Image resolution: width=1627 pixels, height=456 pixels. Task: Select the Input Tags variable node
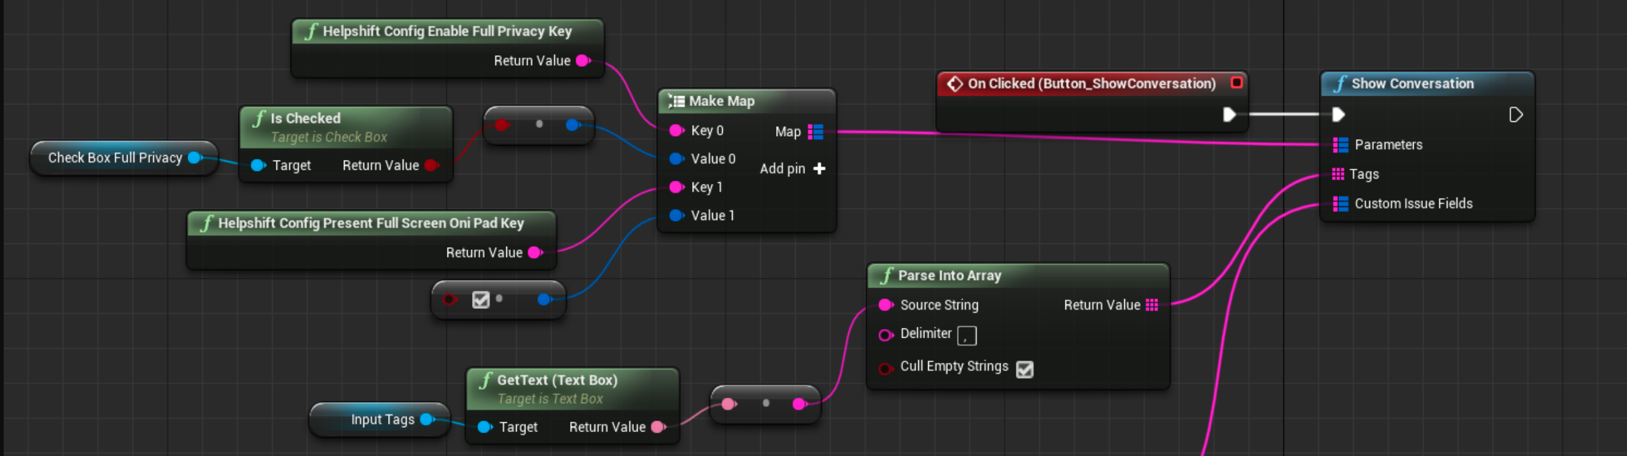click(382, 420)
